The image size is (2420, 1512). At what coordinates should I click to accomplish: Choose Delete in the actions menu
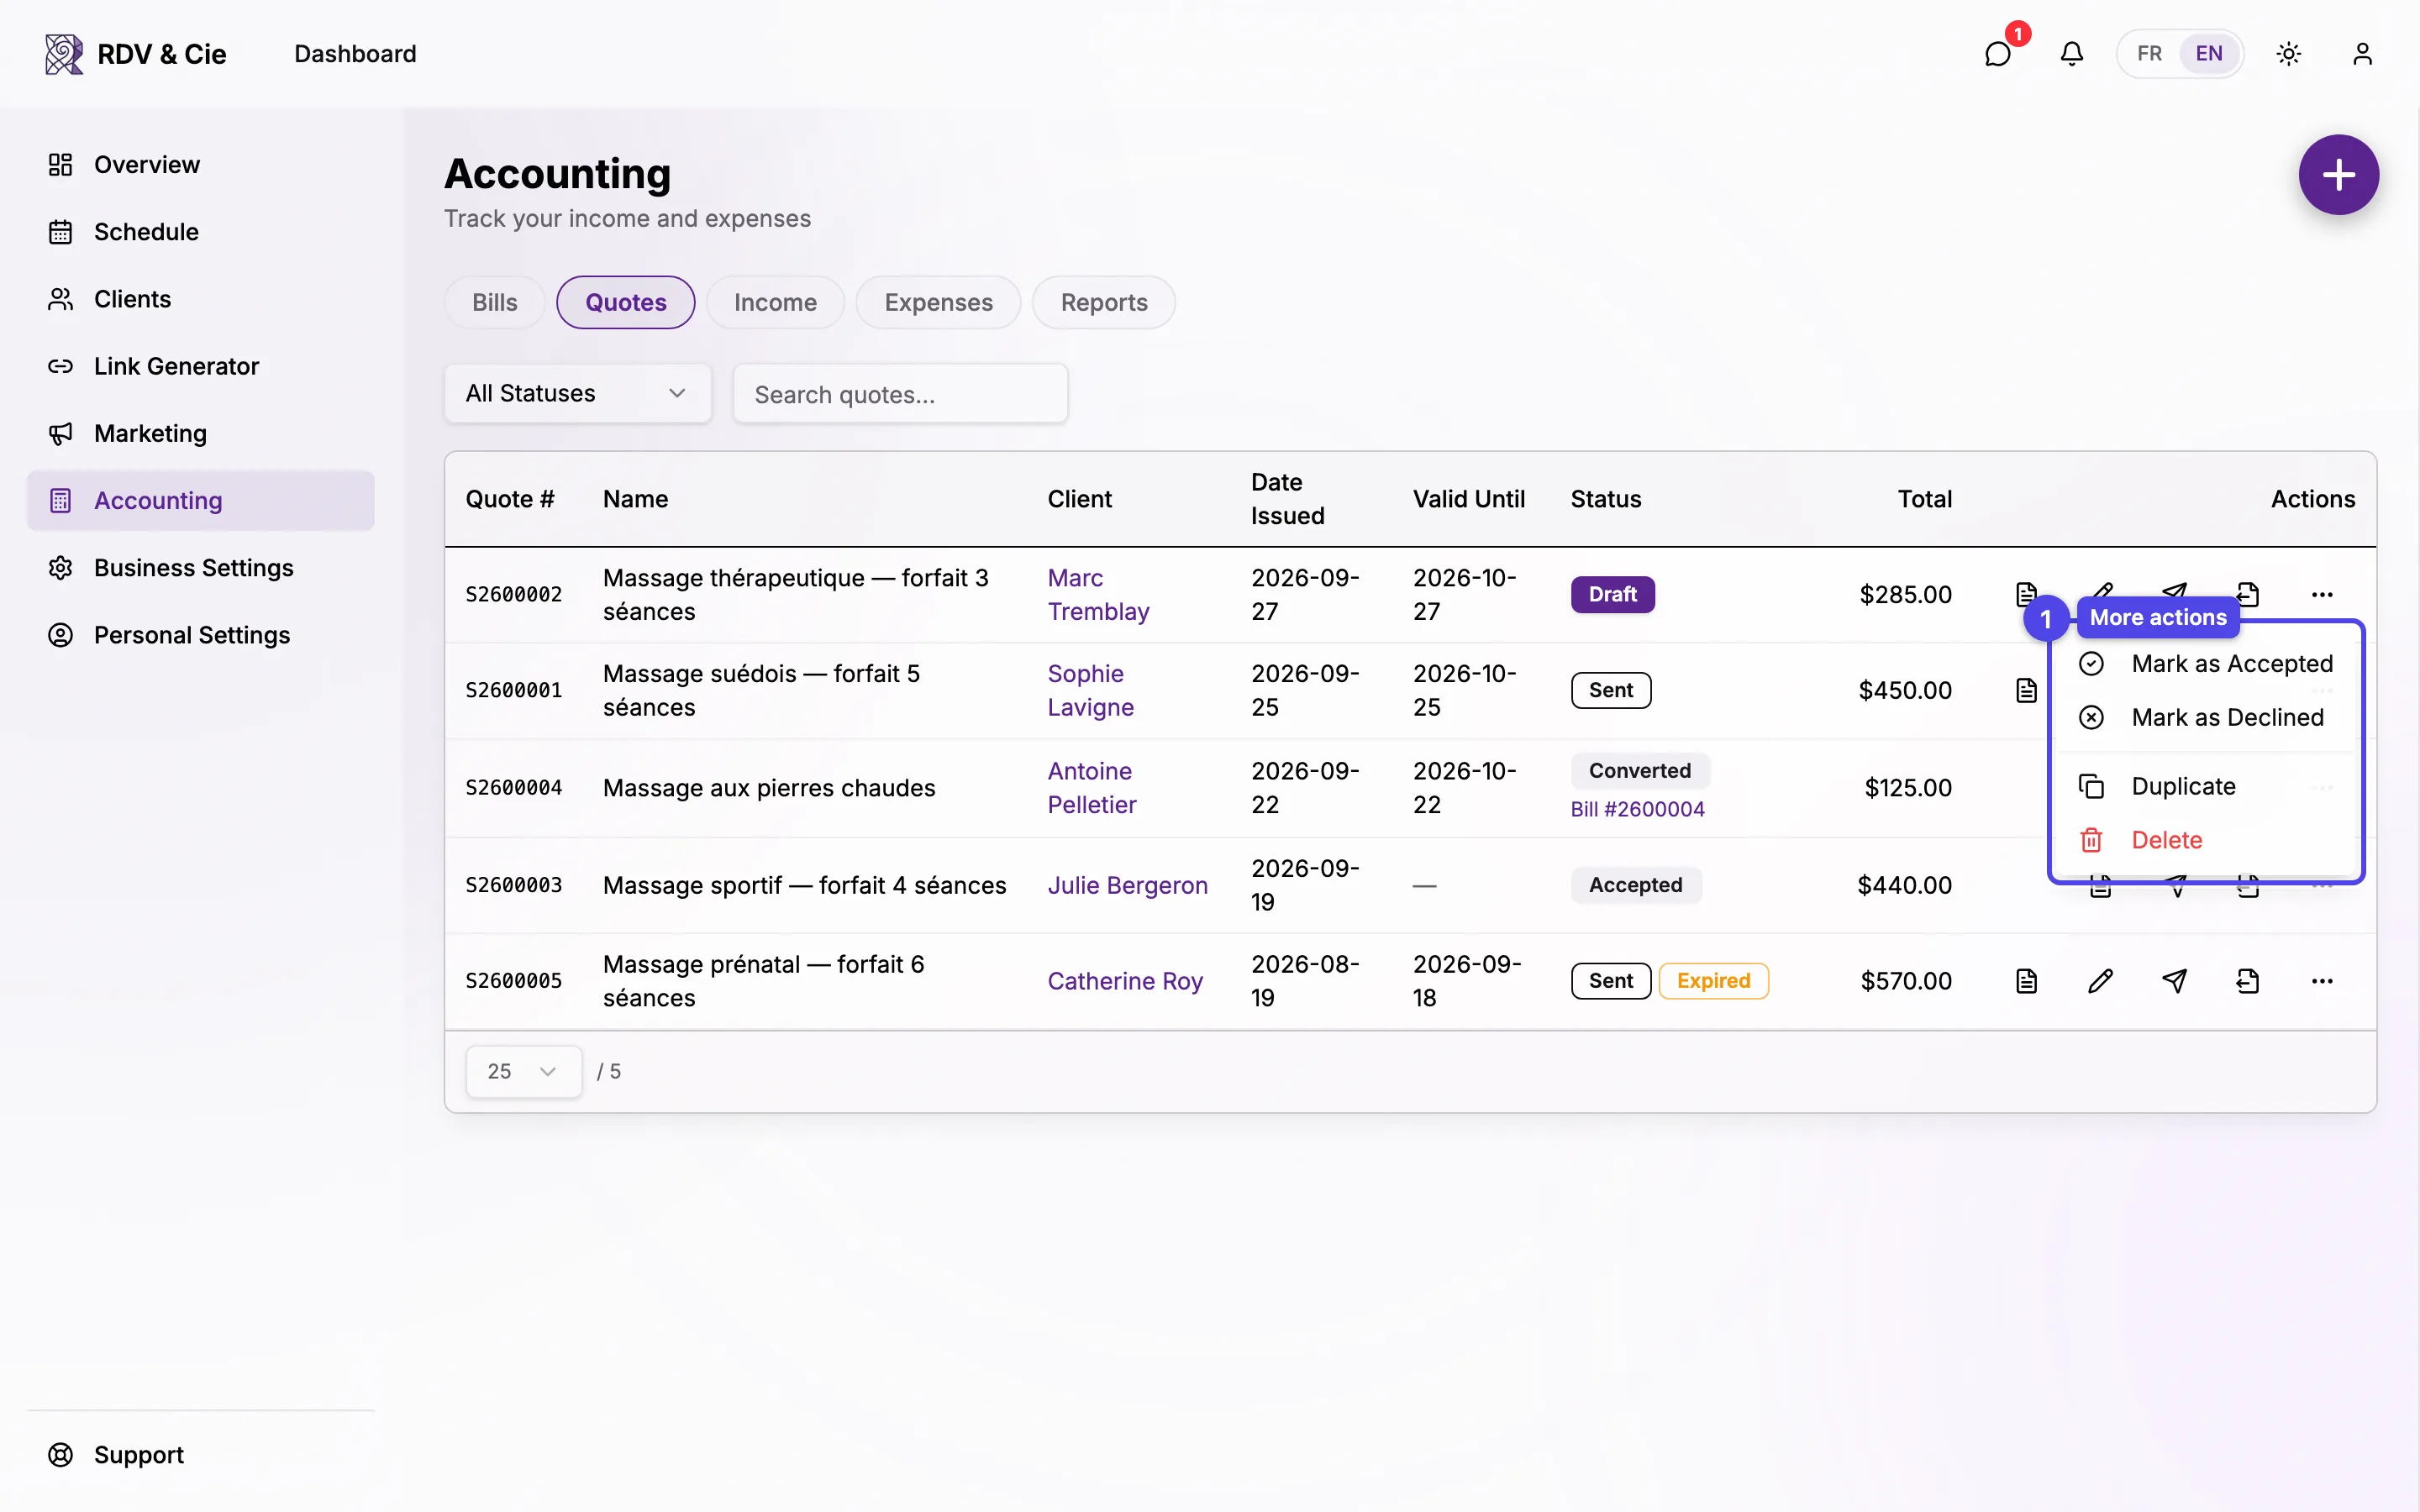tap(2206, 840)
